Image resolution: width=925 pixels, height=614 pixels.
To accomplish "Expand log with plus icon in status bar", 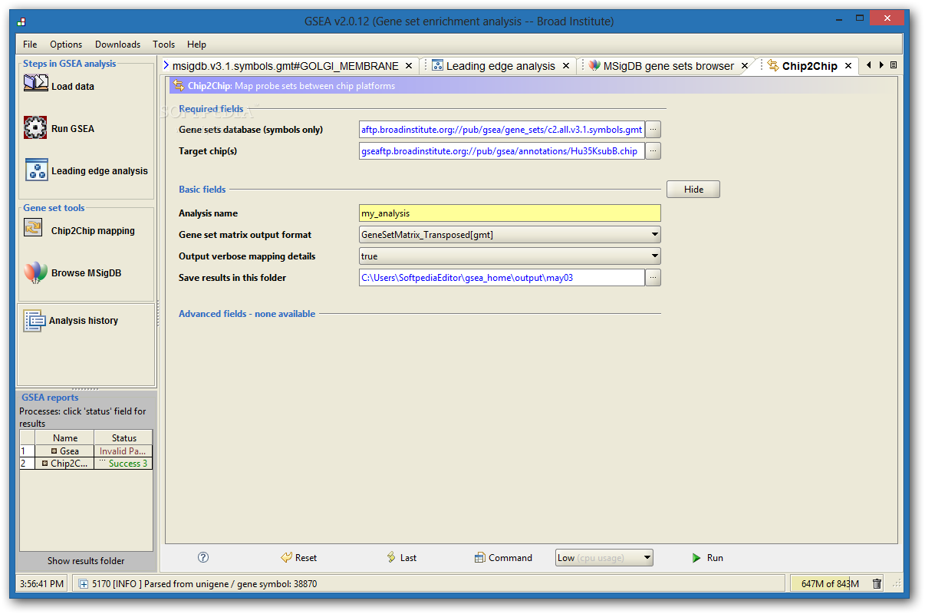I will click(84, 584).
